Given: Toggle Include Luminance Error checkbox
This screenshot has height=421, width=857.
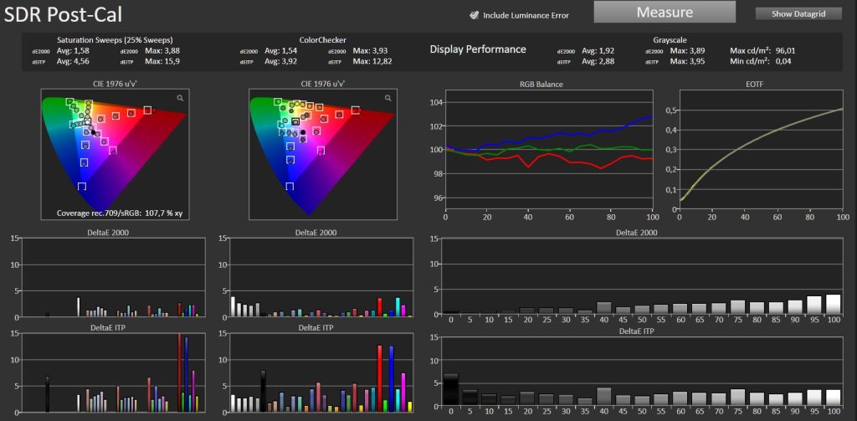Looking at the screenshot, I should [475, 15].
